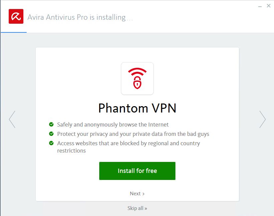Click the red Avira logo icon
Image resolution: width=274 pixels, height=216 pixels.
tap(16, 16)
